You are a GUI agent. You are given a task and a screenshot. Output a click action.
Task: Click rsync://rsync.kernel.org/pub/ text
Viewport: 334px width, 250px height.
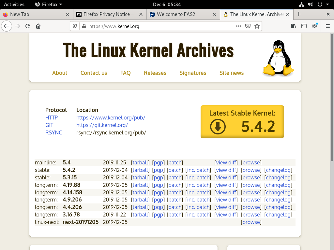pyautogui.click(x=111, y=132)
